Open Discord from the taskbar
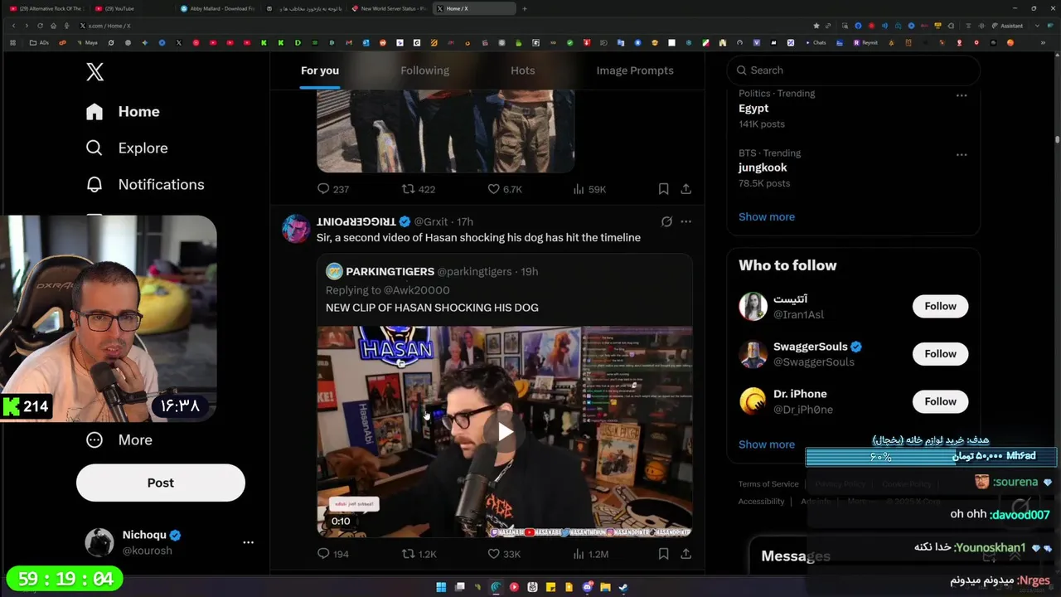 [587, 587]
